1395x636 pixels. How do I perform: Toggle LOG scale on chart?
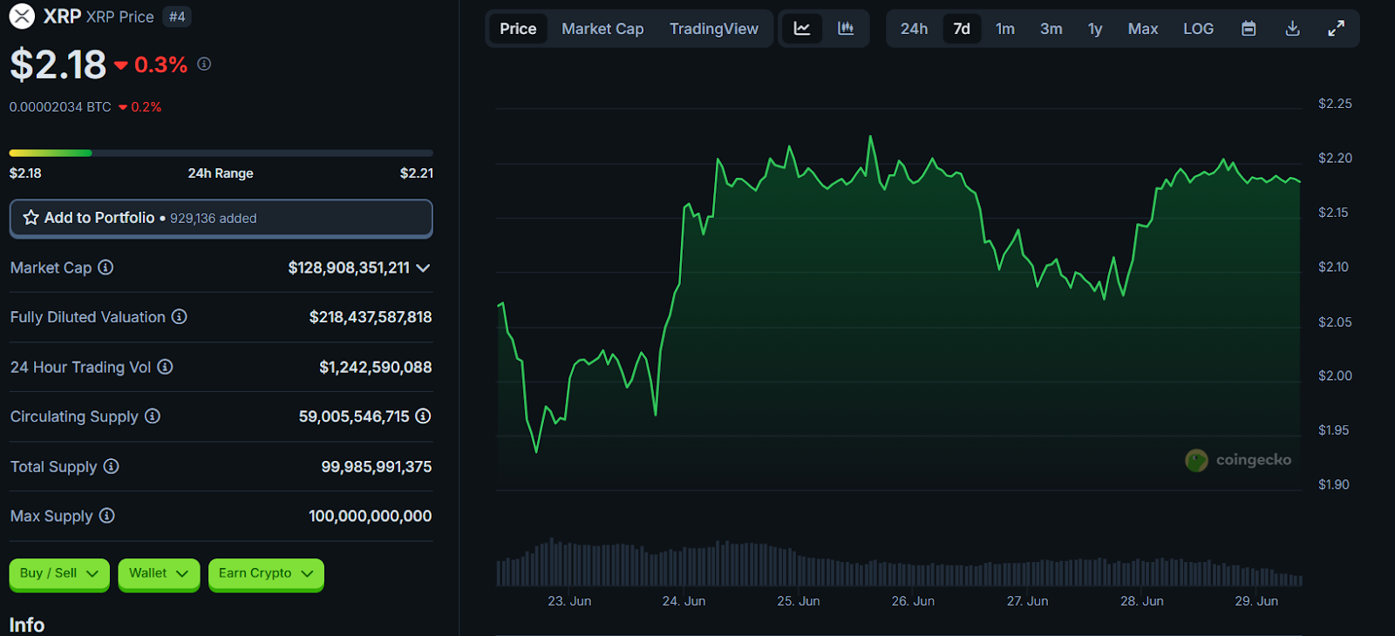point(1198,29)
